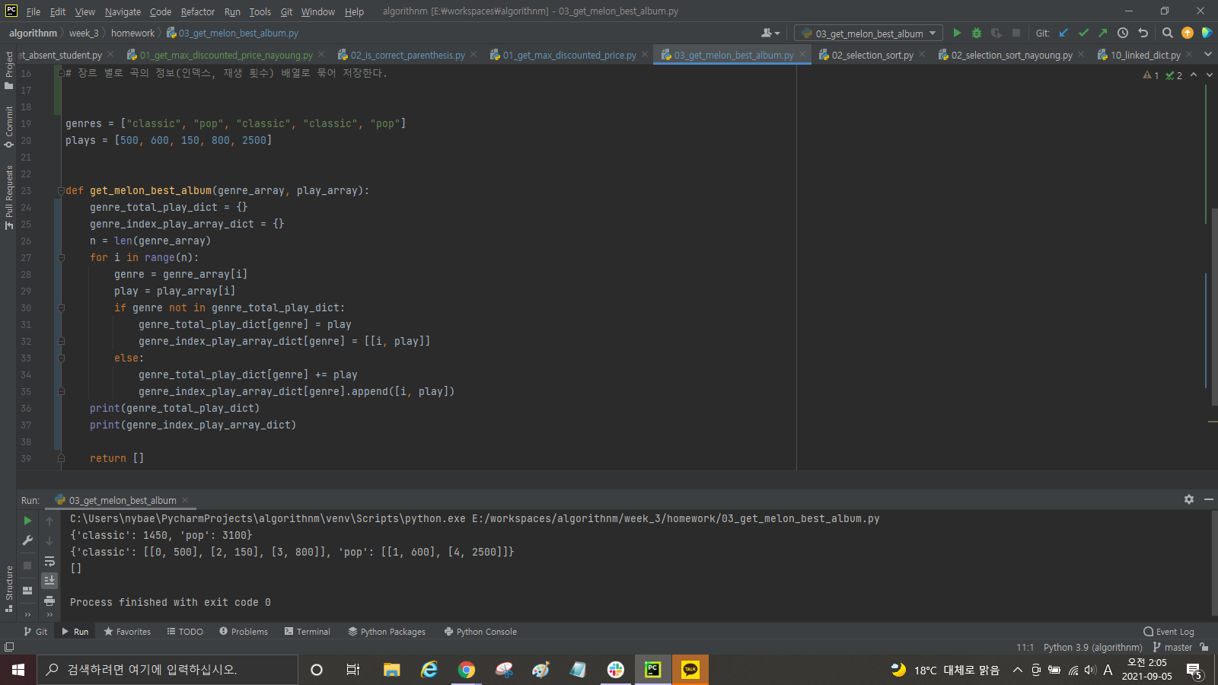This screenshot has height=685, width=1218.
Task: Run with coverage icon in toolbar
Action: (996, 33)
